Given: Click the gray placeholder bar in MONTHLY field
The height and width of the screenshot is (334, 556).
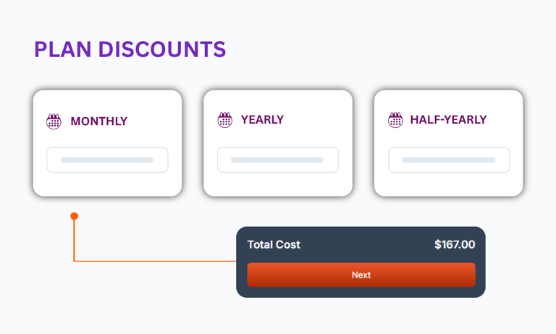Looking at the screenshot, I should [x=106, y=160].
